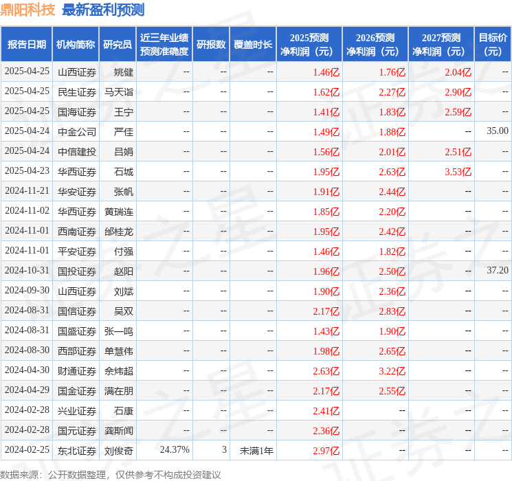Image resolution: width=512 pixels, height=481 pixels.
Task: Click the 2025预测净利润 column header
Action: pos(309,44)
